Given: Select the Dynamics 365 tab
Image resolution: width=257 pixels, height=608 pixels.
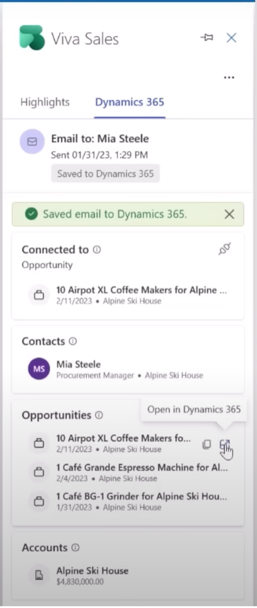Looking at the screenshot, I should (x=130, y=102).
